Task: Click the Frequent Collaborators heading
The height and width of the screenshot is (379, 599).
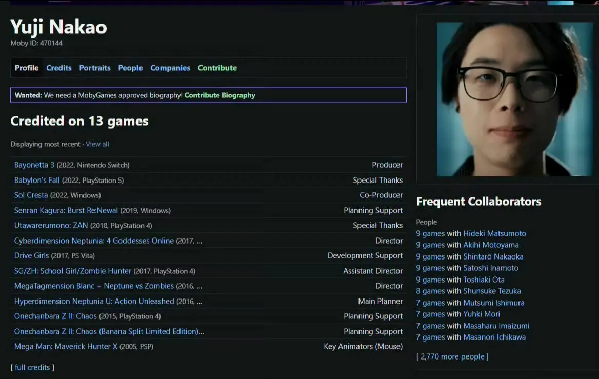Action: coord(478,202)
